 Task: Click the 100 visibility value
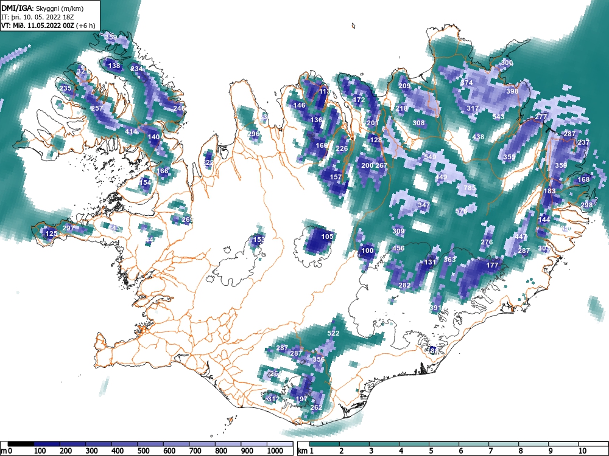367,250
